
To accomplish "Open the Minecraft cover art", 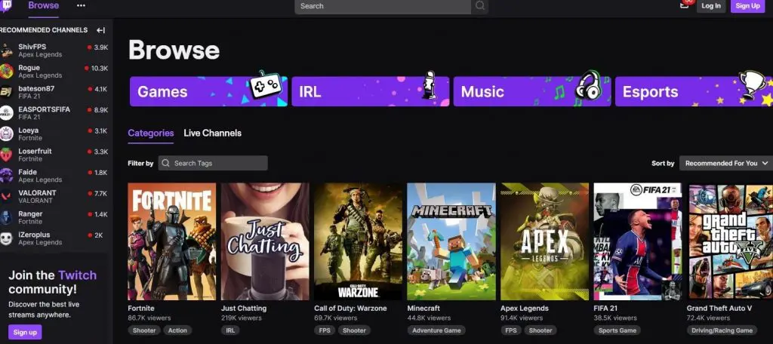I will click(451, 241).
